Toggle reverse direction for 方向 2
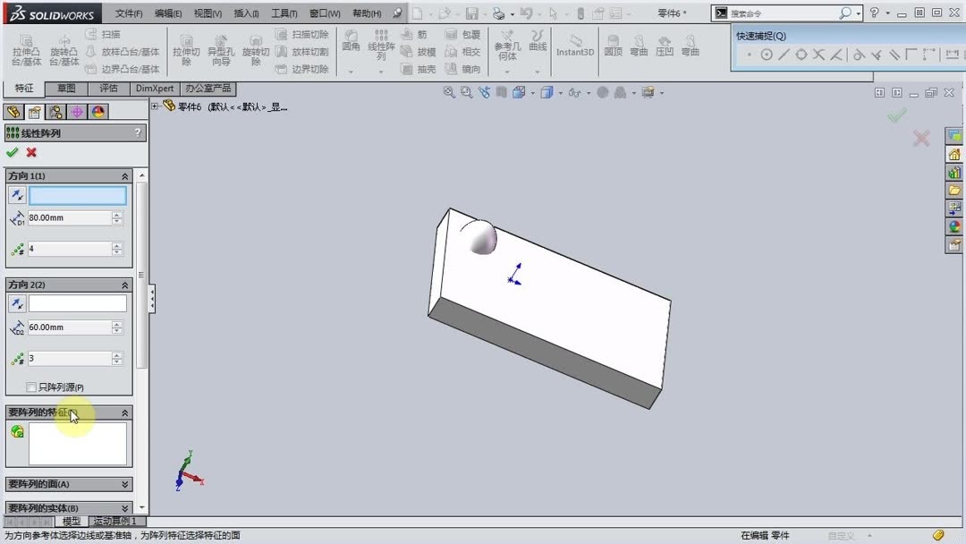The image size is (966, 544). [16, 302]
